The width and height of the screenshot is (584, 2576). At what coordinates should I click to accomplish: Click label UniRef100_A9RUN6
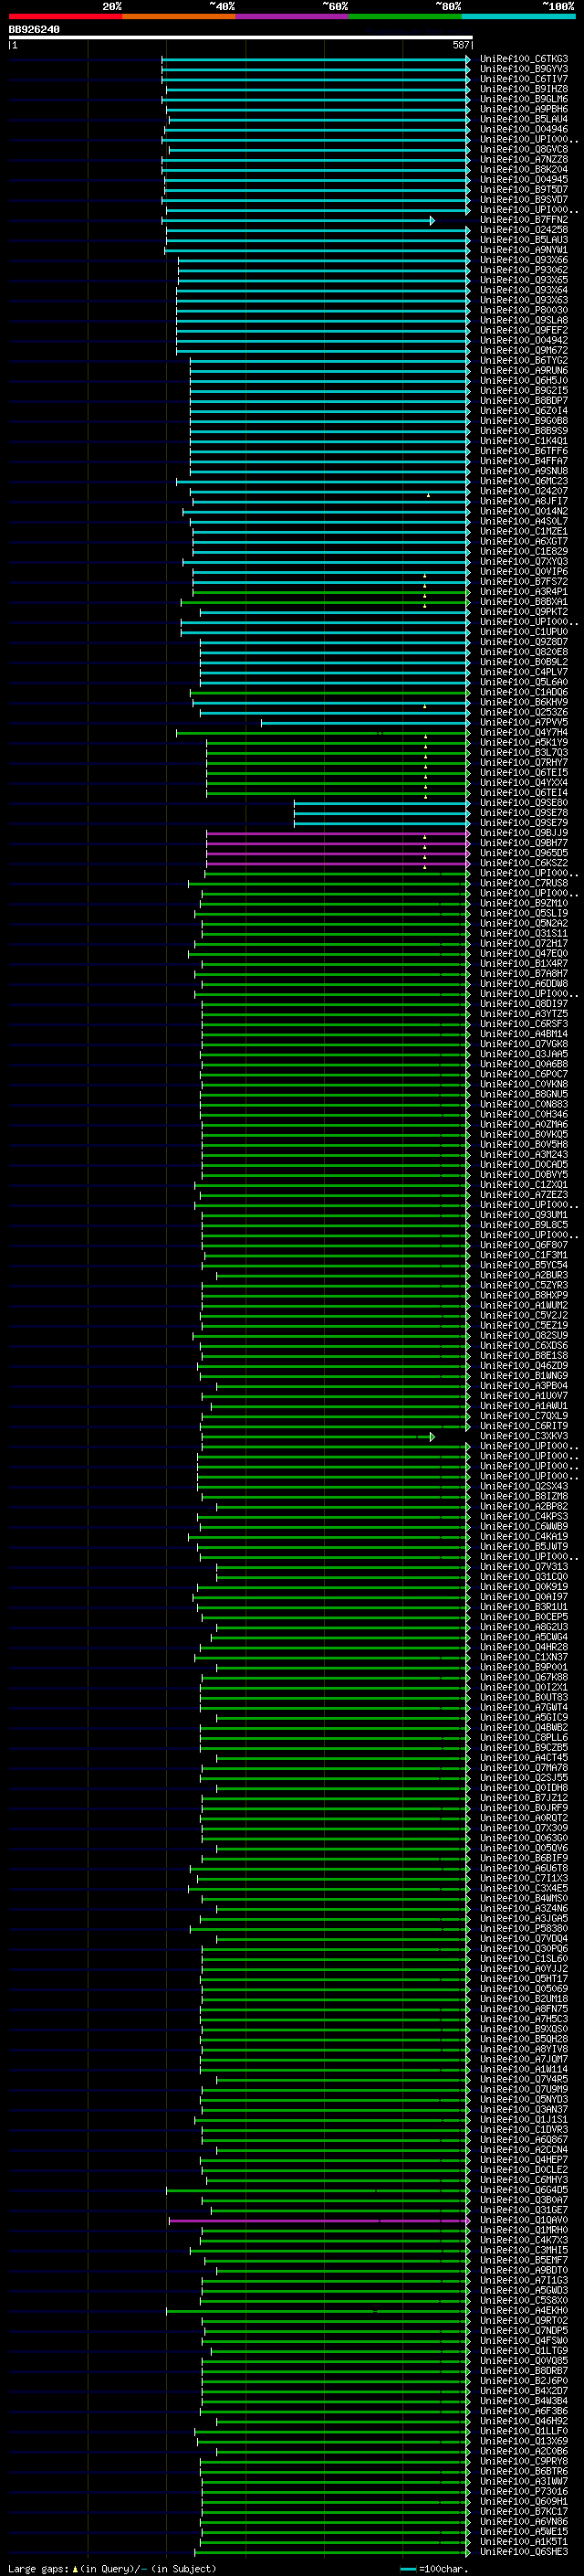pos(524,370)
